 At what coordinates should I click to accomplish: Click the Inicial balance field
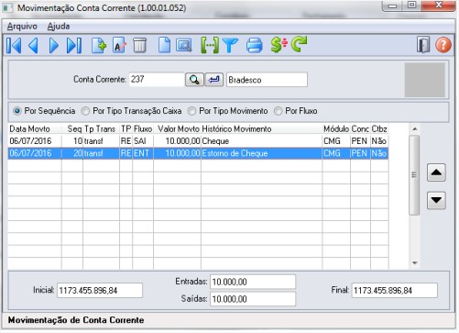(x=100, y=290)
